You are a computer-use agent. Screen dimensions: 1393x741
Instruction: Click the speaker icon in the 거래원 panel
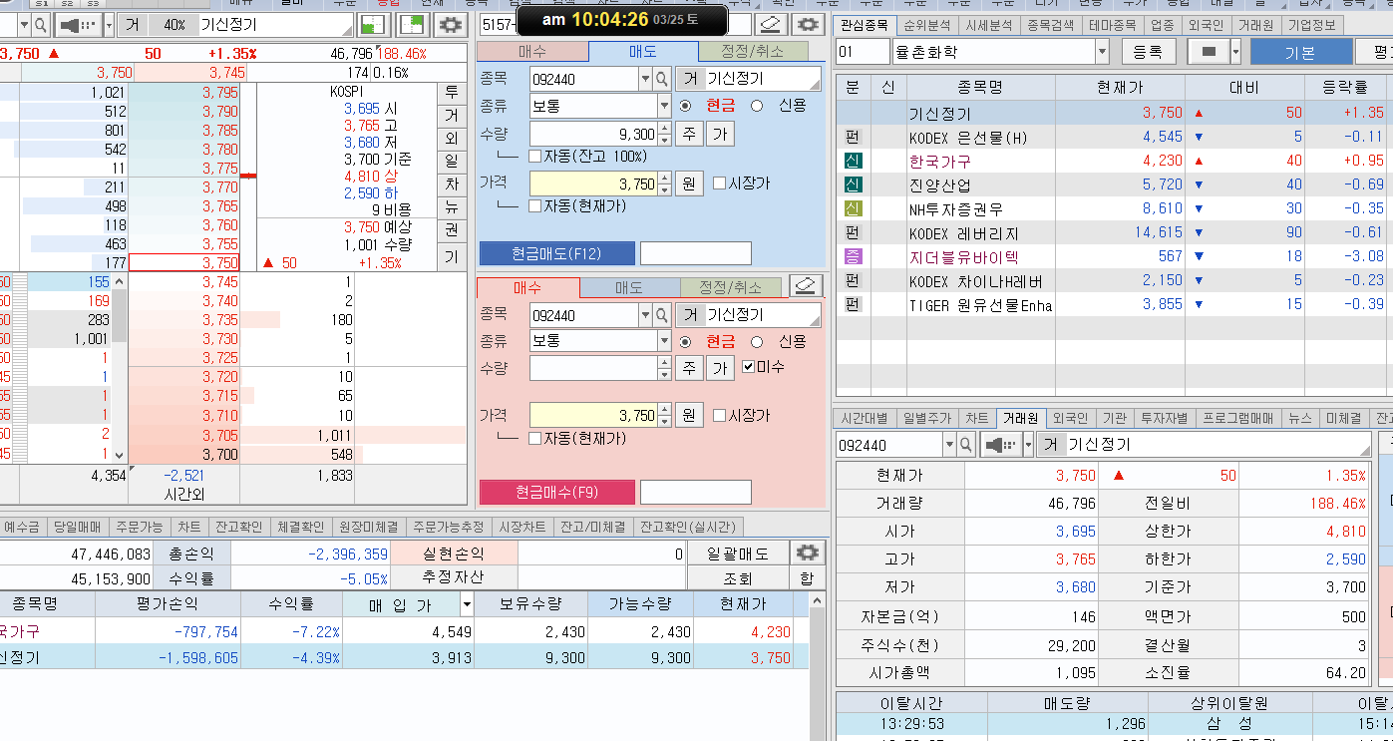(x=997, y=444)
